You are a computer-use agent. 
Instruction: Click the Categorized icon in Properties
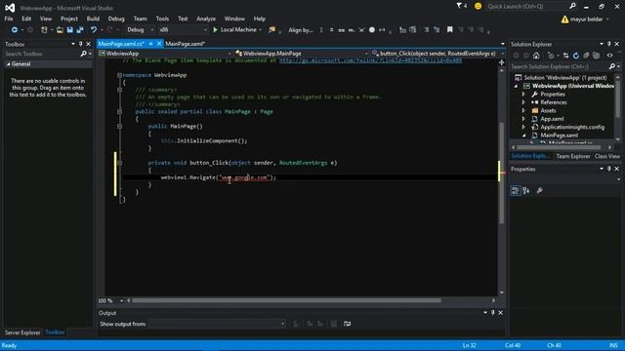coord(516,191)
